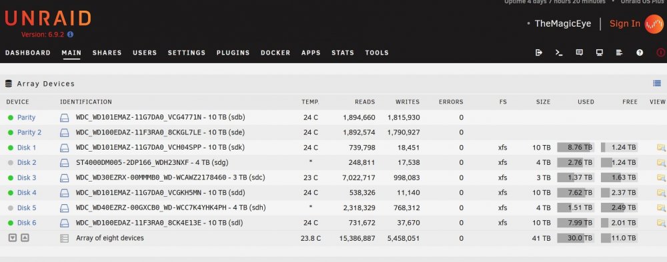This screenshot has width=667, height=262.
Task: Toggle Array Devices list view icon
Action: 657,84
